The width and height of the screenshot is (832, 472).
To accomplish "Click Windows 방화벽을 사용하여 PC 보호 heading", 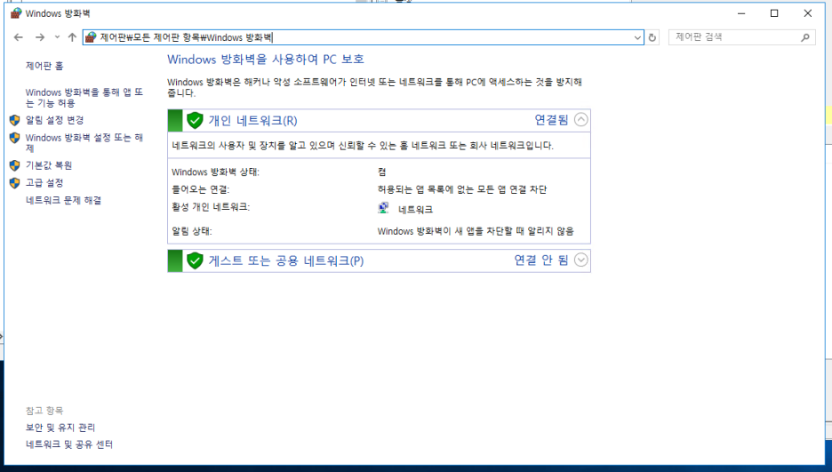I will (266, 60).
